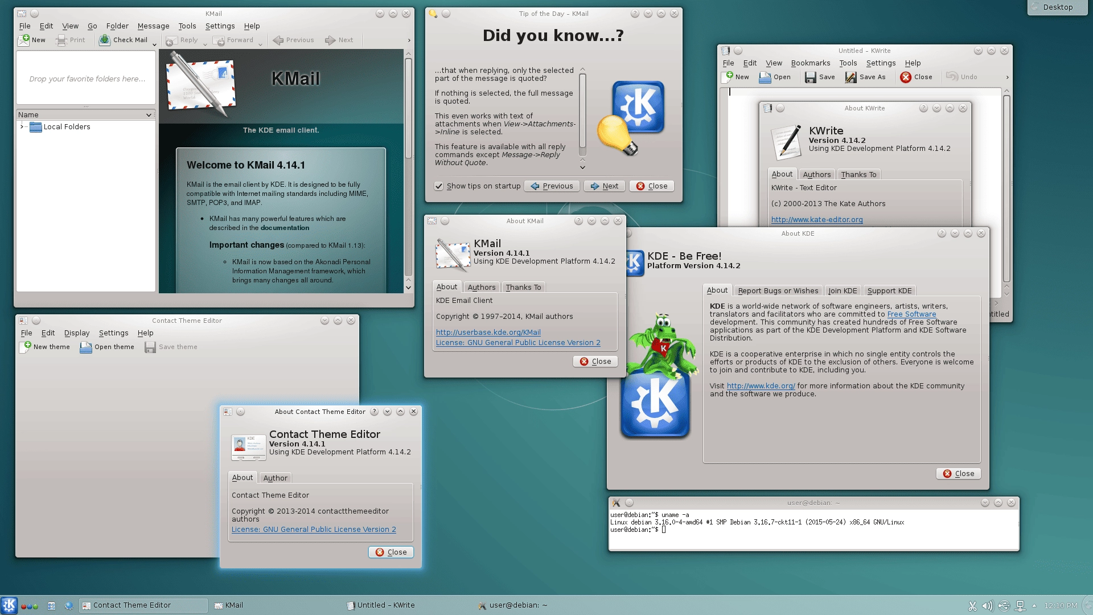Click the Reply icon in KMail toolbar
Viewport: 1093px width, 615px height.
pos(171,40)
